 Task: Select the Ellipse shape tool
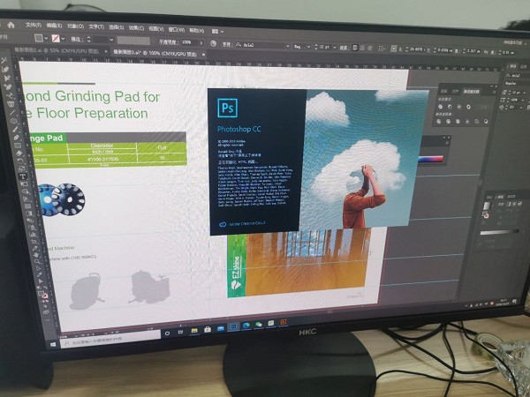tap(13, 121)
